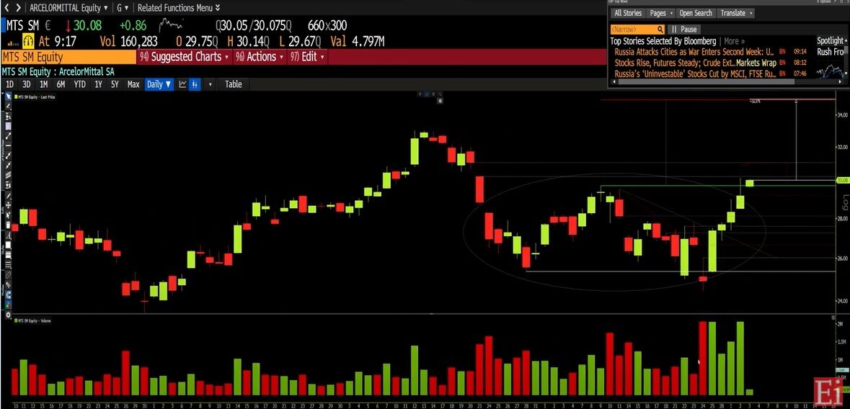Click the Vol 160,283 value
This screenshot has width=850, height=409.
click(129, 41)
